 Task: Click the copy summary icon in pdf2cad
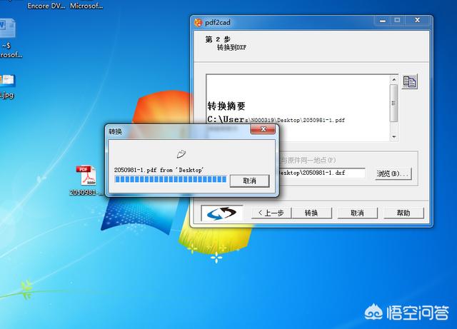[x=409, y=81]
